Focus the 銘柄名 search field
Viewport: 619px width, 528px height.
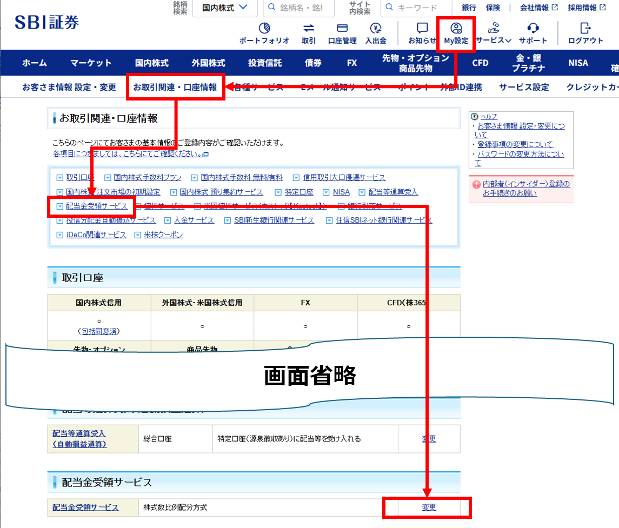point(299,8)
